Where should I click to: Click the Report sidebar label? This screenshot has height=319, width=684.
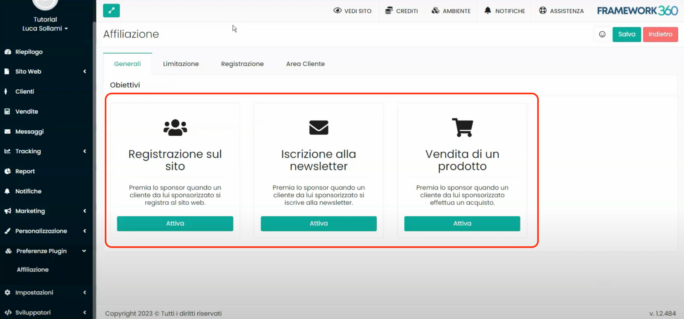click(x=25, y=171)
